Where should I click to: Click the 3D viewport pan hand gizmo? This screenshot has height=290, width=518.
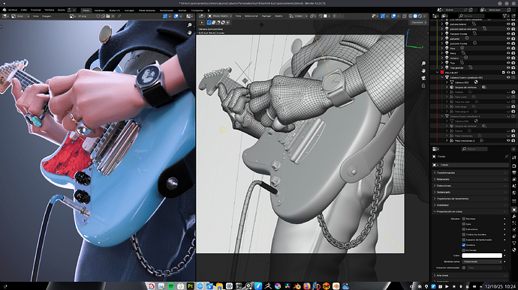tap(423, 70)
